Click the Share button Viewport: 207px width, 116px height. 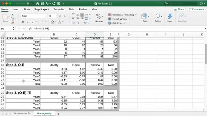pyautogui.click(x=179, y=9)
